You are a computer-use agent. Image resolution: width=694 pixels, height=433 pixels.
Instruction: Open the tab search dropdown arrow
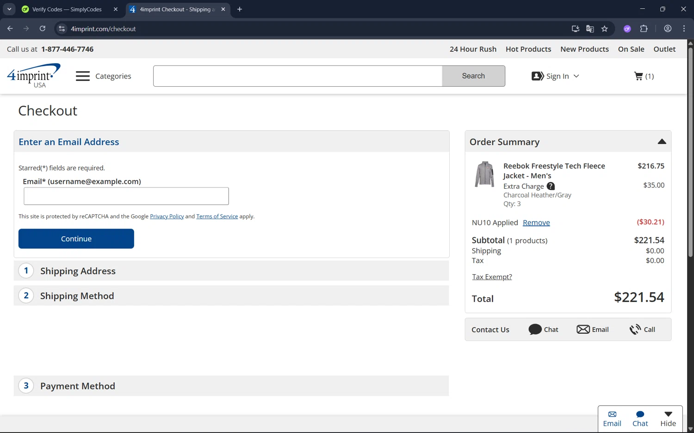click(x=9, y=9)
